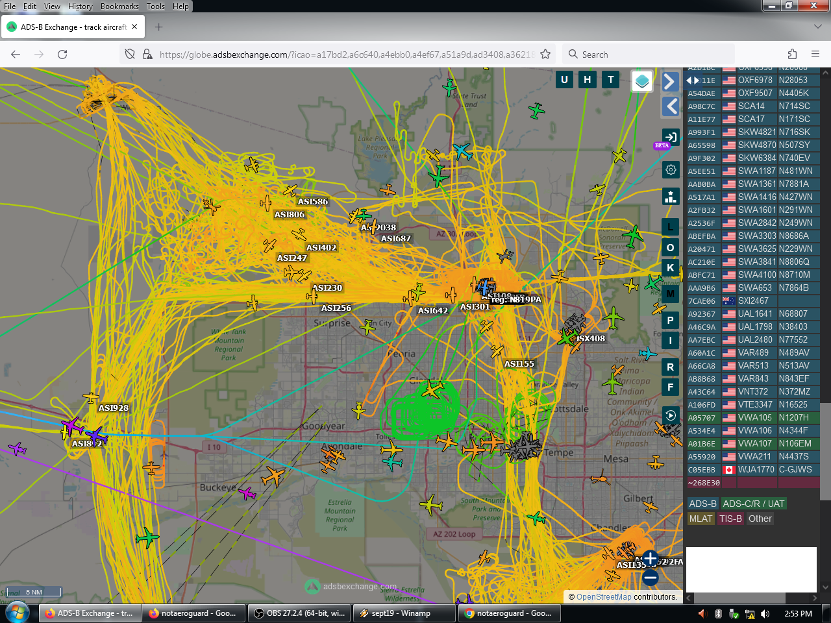
Task: Open the map settings gear
Action: (x=671, y=170)
